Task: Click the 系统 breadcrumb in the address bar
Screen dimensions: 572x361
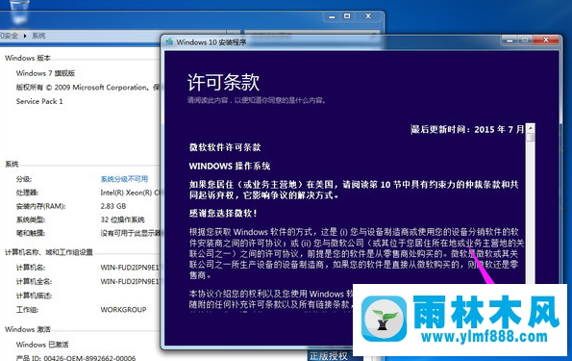Action: [x=38, y=36]
